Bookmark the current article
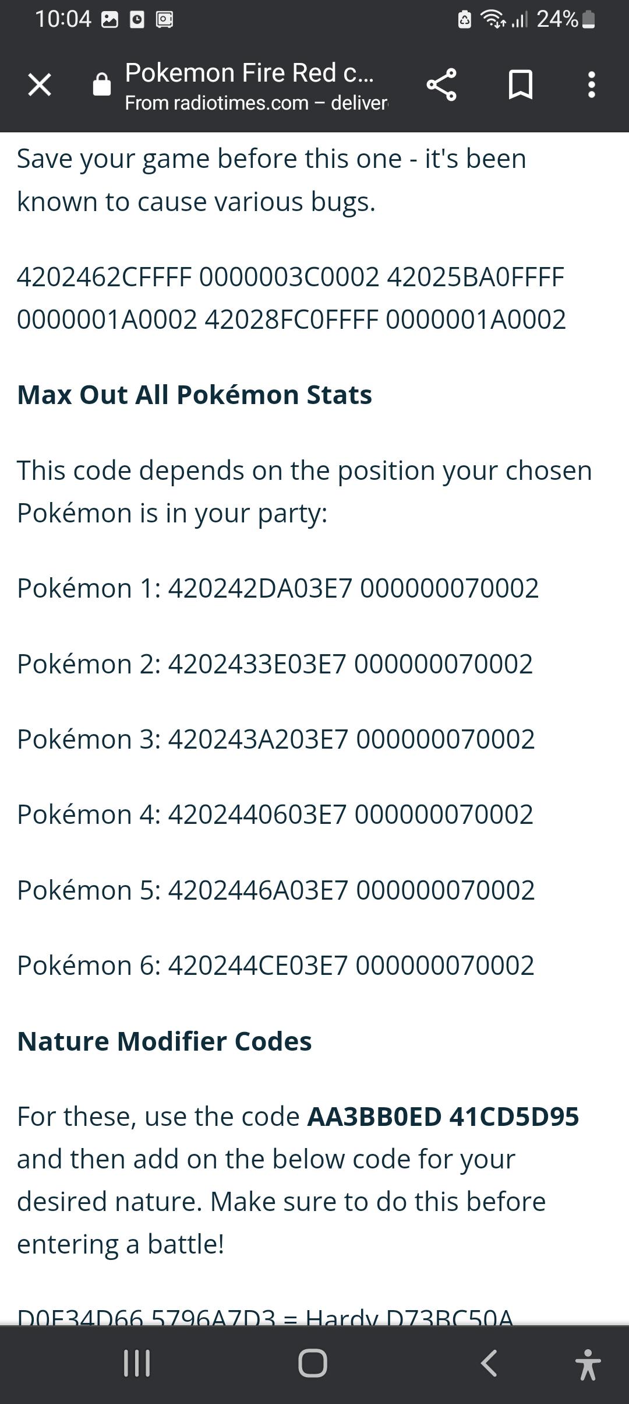 click(x=520, y=86)
